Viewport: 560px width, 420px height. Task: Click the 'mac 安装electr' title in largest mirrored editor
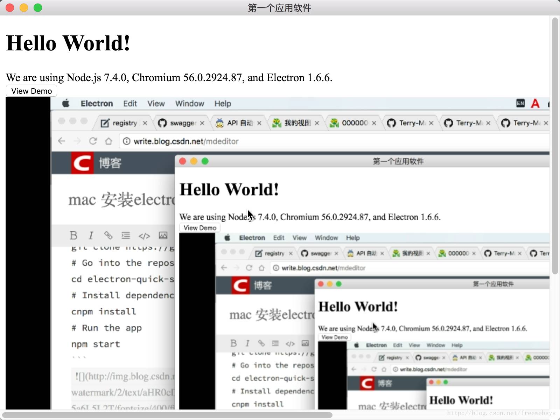click(x=121, y=200)
